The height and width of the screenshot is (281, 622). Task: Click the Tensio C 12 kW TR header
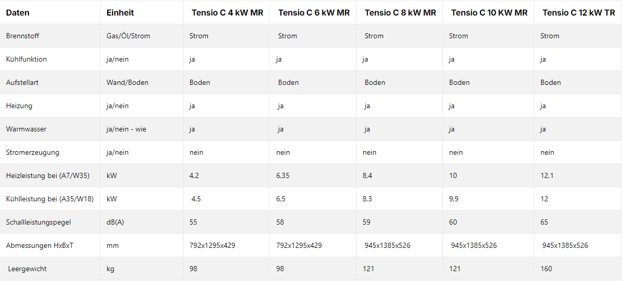click(578, 13)
